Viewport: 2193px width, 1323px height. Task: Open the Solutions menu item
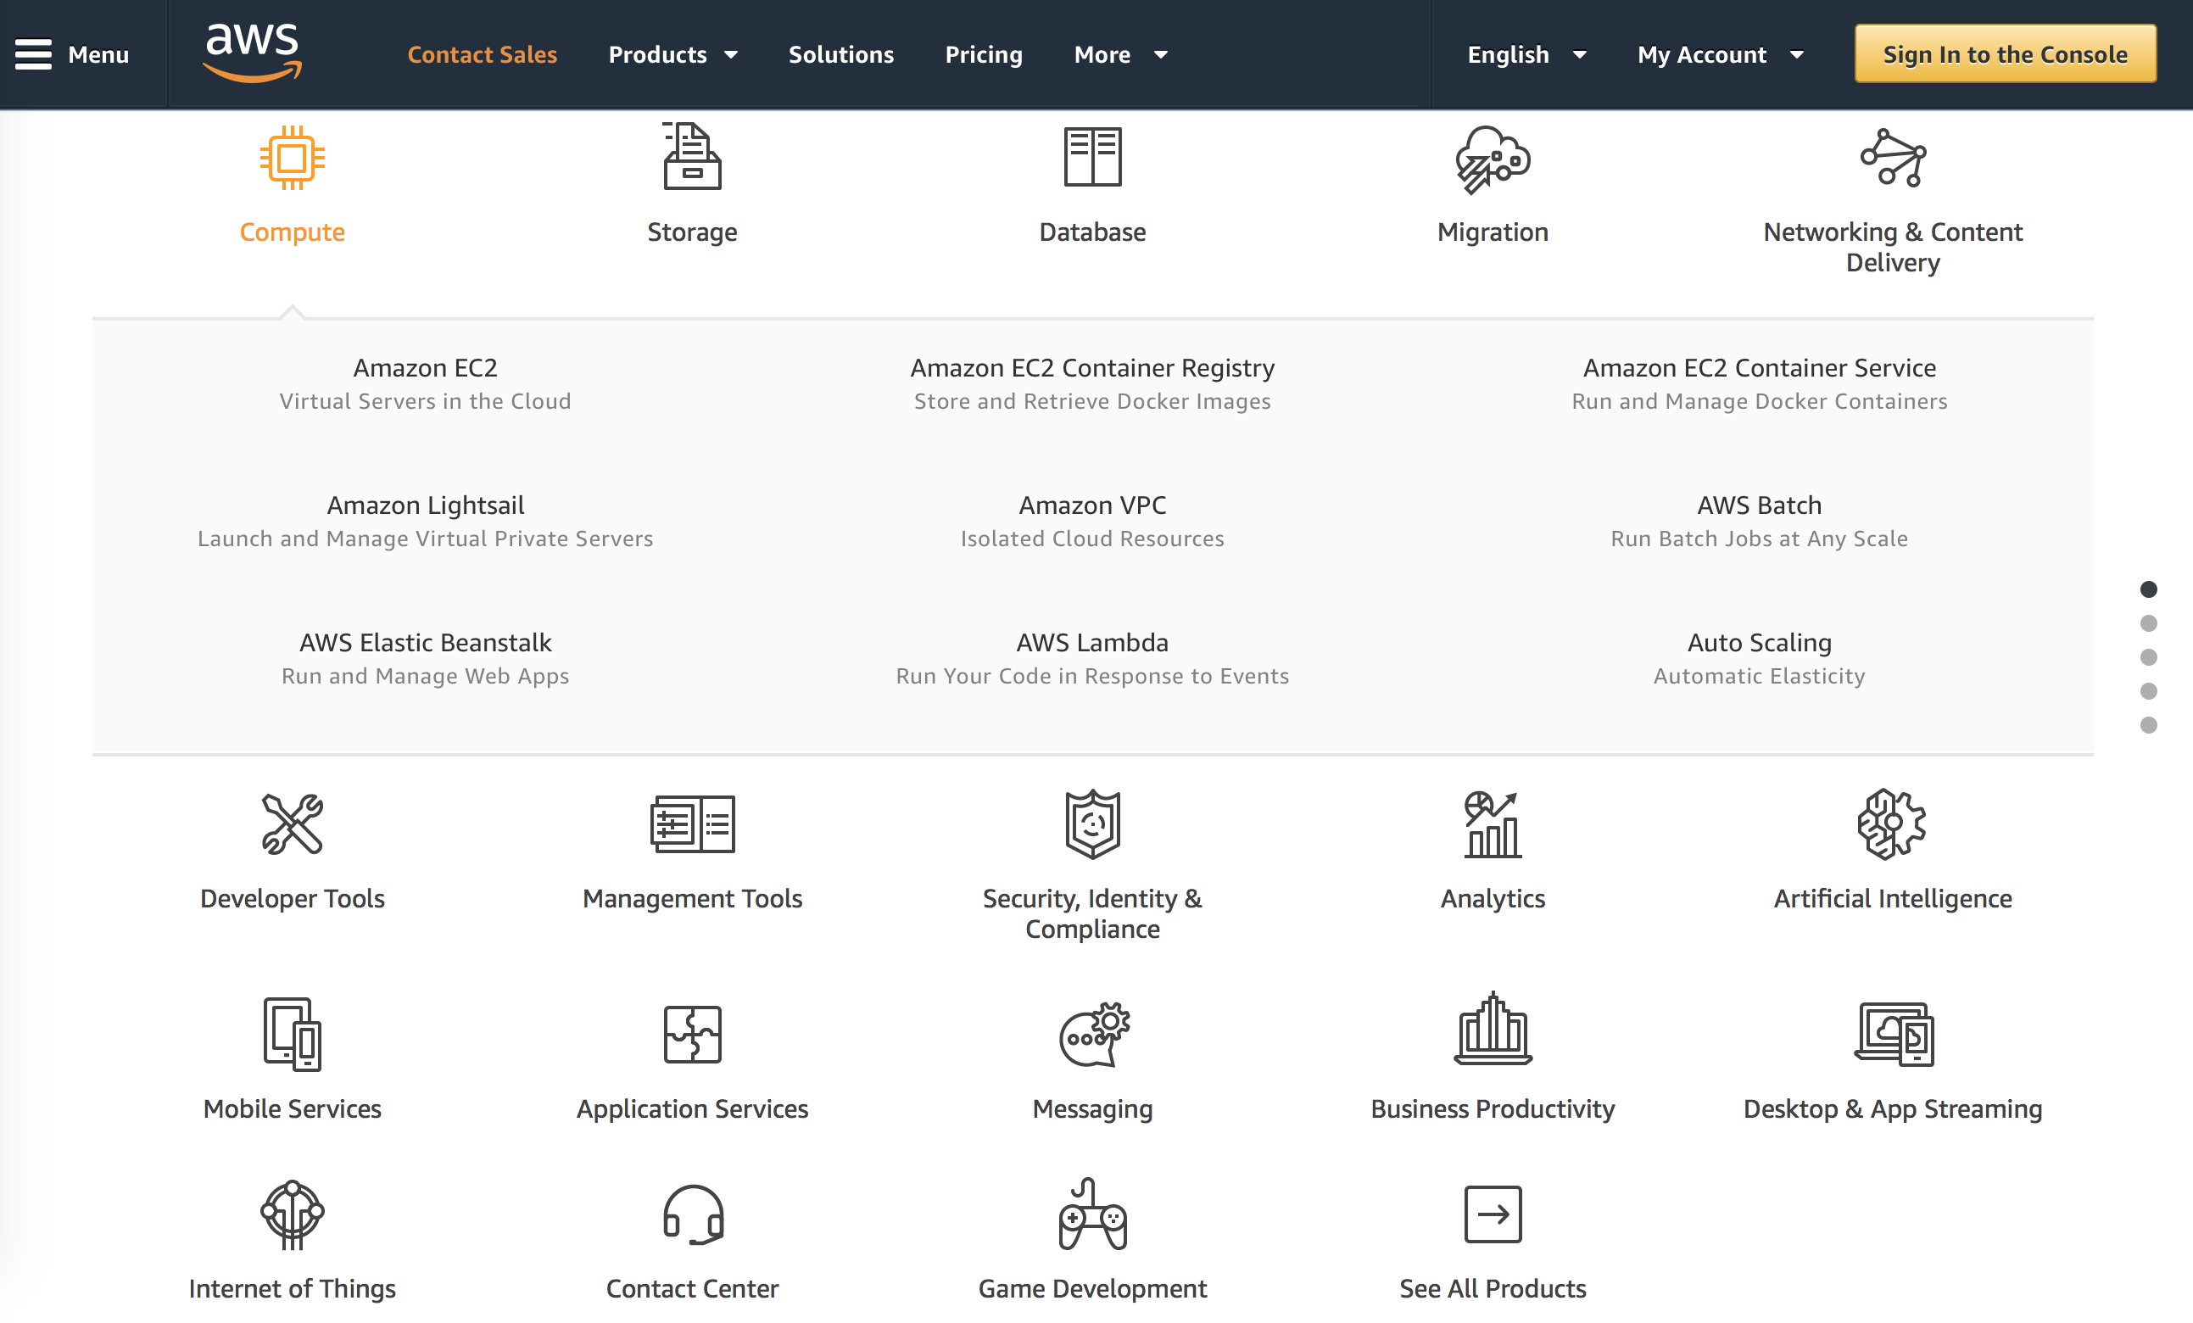point(840,54)
